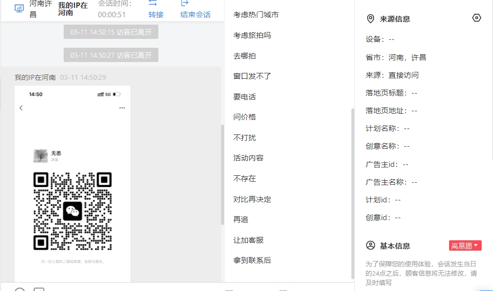
Task: Click the 14:50:27 访客已离开 system notice
Action: [111, 55]
